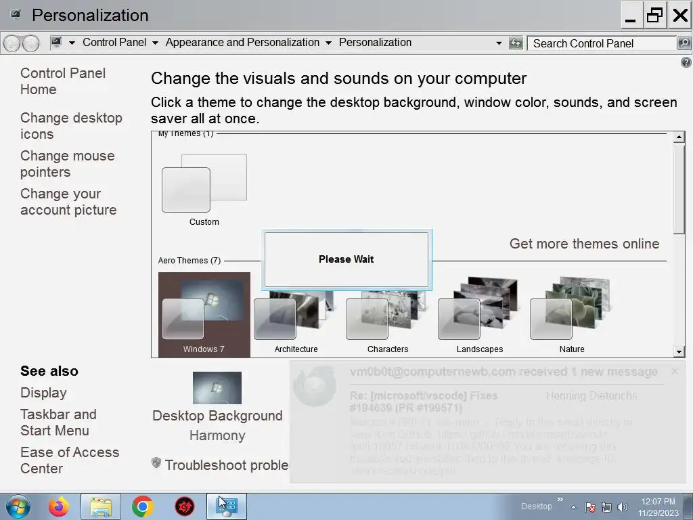Open the volume speaker tray icon

623,507
